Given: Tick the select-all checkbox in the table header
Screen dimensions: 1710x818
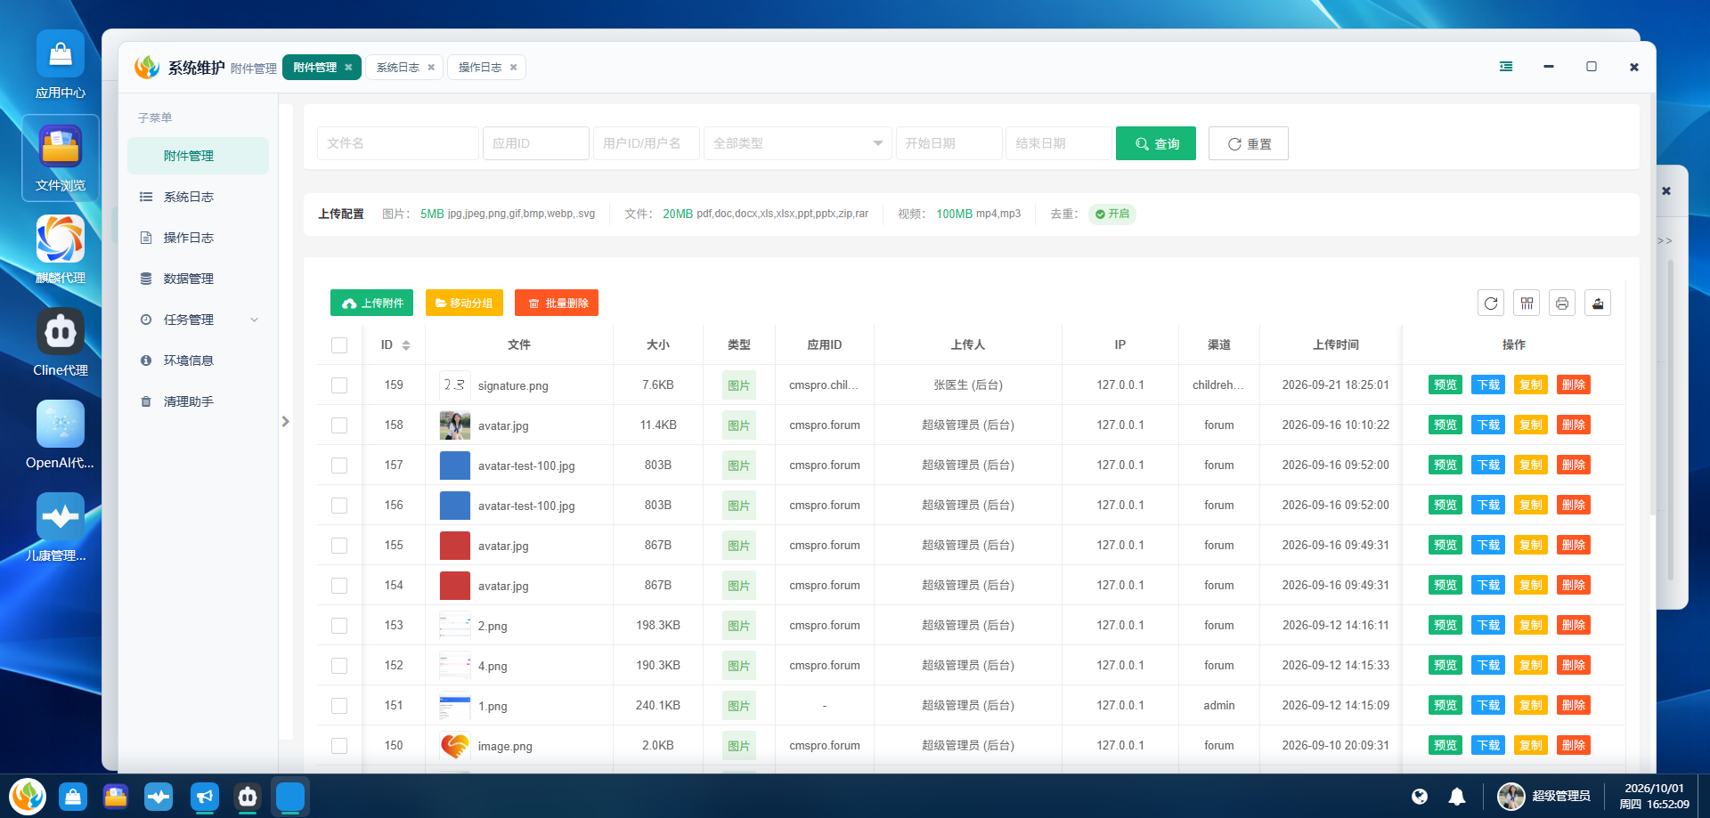Looking at the screenshot, I should 339,345.
